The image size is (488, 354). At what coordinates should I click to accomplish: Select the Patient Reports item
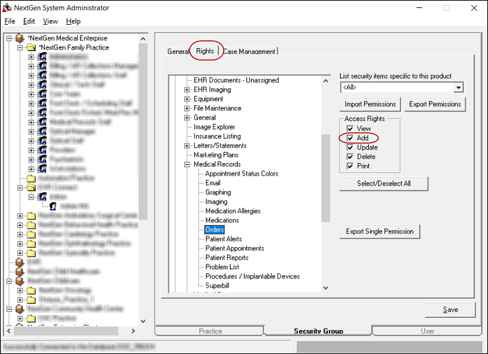pyautogui.click(x=226, y=258)
